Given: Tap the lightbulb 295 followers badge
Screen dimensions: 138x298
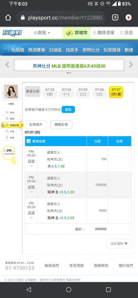Looking at the screenshot, I should coord(9,154).
